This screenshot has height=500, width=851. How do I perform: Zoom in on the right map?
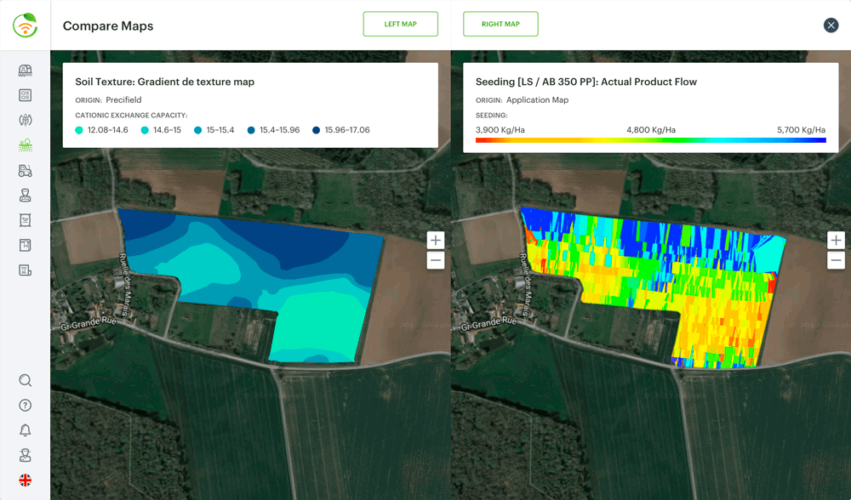point(836,240)
